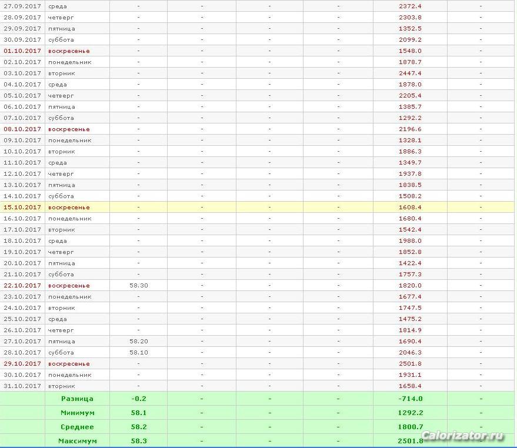Click the calorie difference value -714.0

[x=410, y=399]
